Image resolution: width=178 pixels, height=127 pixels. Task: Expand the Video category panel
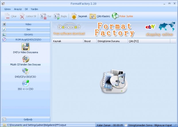click(x=26, y=24)
